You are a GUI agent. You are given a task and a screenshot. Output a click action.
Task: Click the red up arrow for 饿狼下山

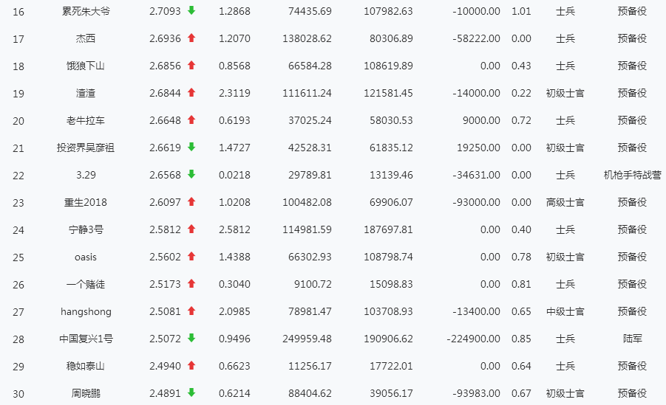[x=191, y=66]
